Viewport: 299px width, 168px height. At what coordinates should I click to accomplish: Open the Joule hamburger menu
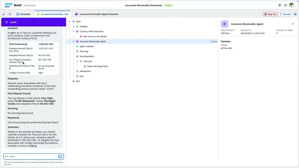point(7,22)
